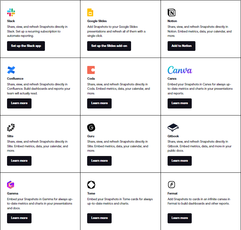Click the Guru logo icon
241x230 pixels.
pyautogui.click(x=91, y=128)
